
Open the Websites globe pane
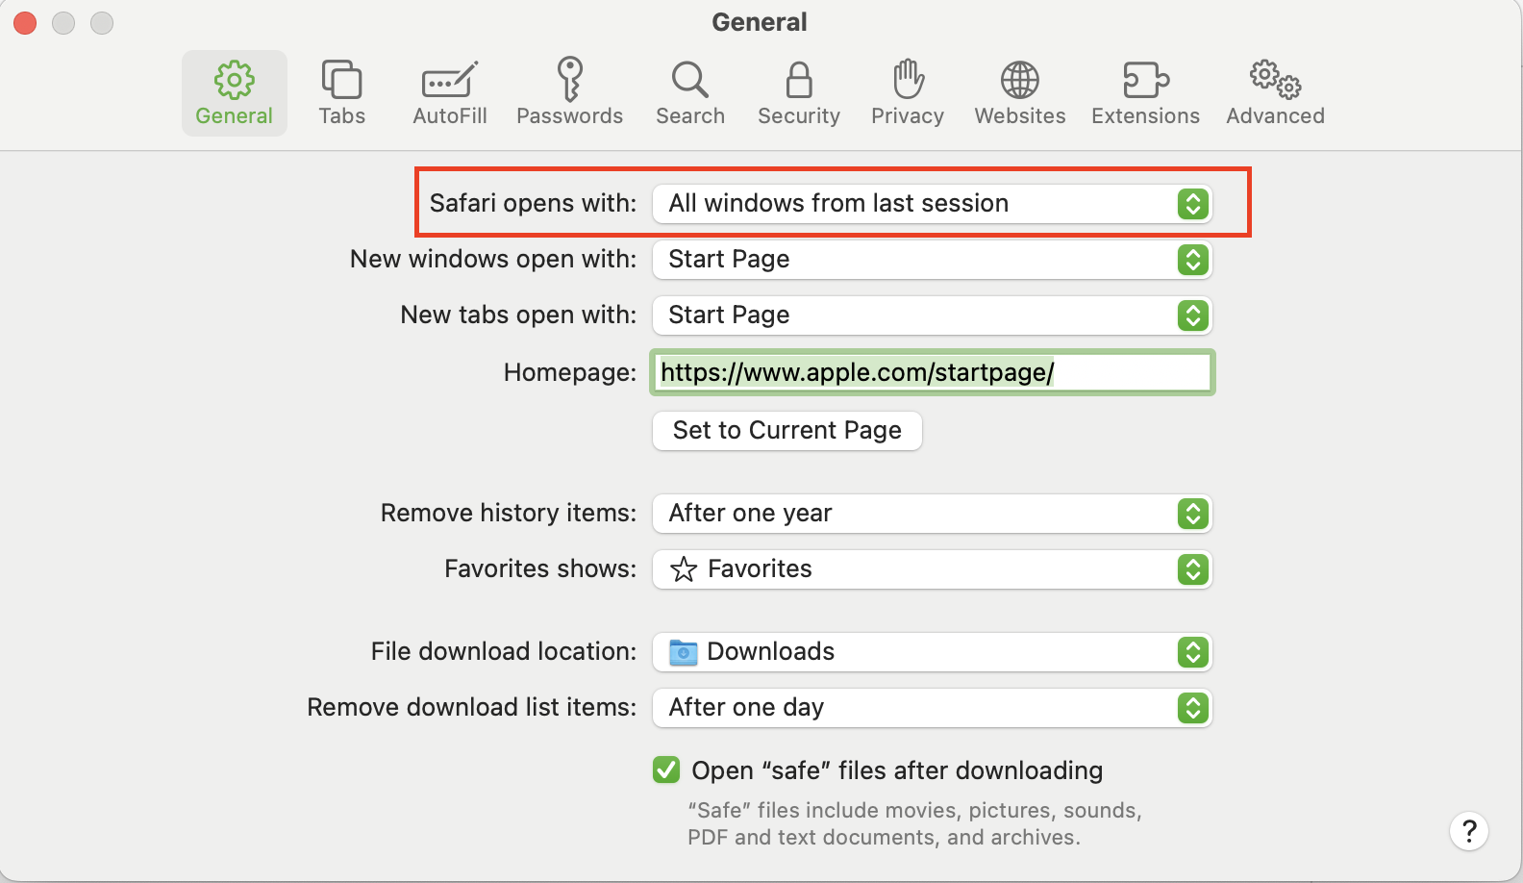[x=1019, y=93]
